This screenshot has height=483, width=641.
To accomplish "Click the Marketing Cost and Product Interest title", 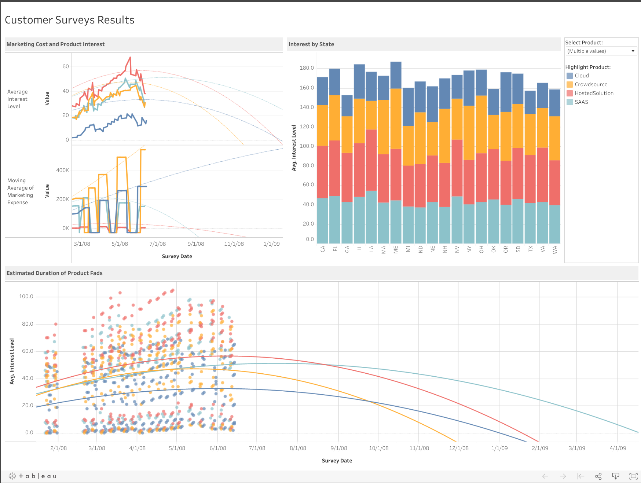I will (55, 44).
